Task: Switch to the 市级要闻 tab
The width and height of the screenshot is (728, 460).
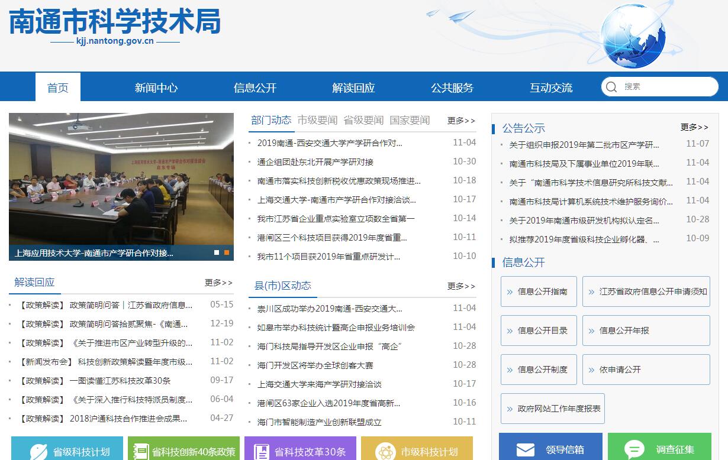Action: 317,120
